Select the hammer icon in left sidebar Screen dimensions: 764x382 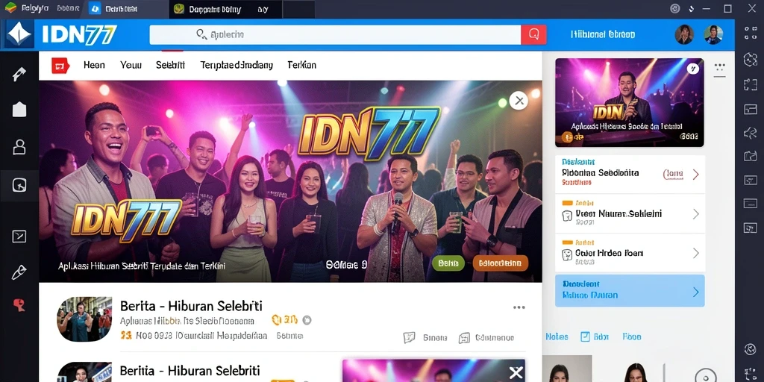tap(19, 74)
